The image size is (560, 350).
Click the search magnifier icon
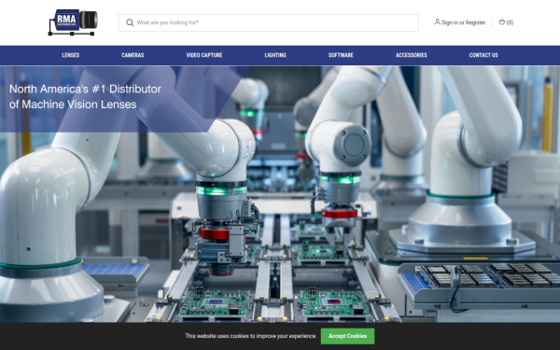point(130,22)
